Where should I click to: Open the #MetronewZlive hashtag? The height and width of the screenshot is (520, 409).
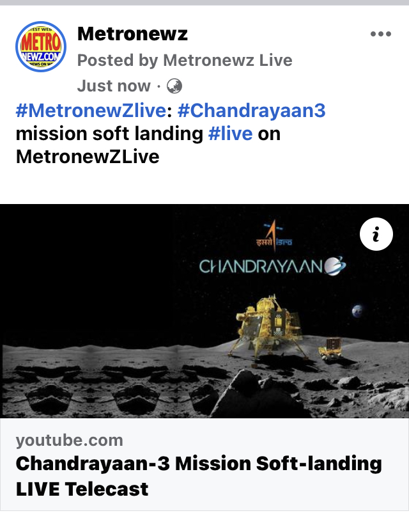click(x=91, y=111)
